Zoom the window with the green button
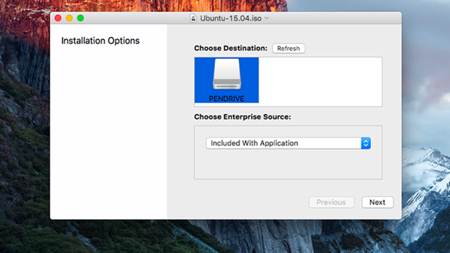Screen dimensions: 450x253 81,18
